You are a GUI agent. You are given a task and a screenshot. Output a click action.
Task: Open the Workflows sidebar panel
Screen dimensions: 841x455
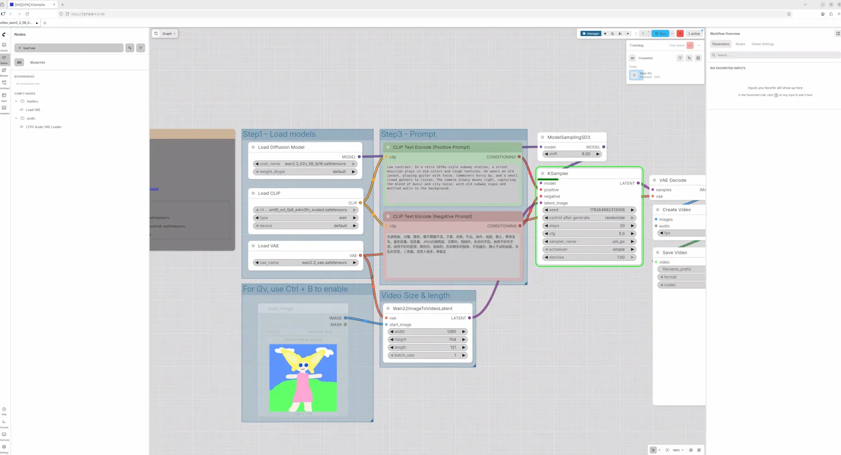pyautogui.click(x=4, y=84)
